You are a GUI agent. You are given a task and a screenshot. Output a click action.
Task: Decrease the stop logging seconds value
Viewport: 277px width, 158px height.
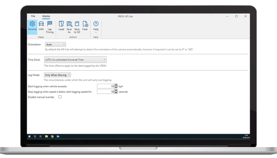tap(116, 93)
